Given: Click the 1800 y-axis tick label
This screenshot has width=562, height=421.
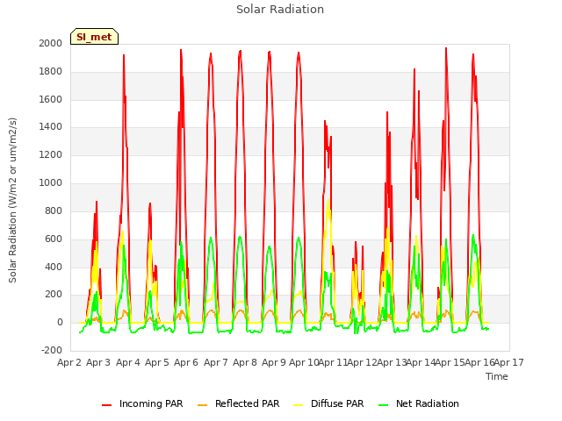Looking at the screenshot, I should pos(51,72).
